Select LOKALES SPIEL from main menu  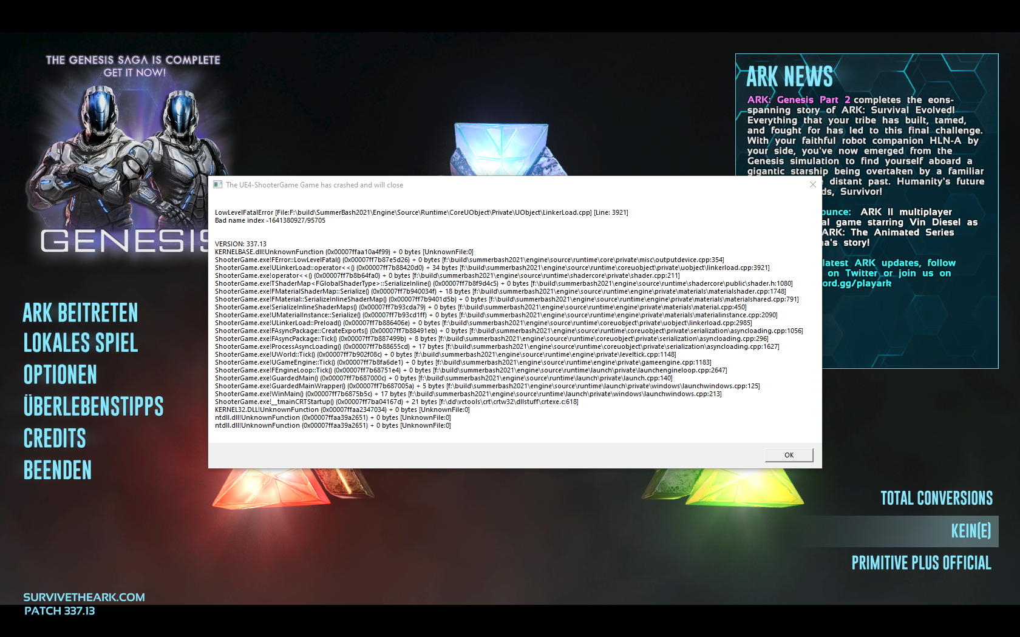coord(81,343)
